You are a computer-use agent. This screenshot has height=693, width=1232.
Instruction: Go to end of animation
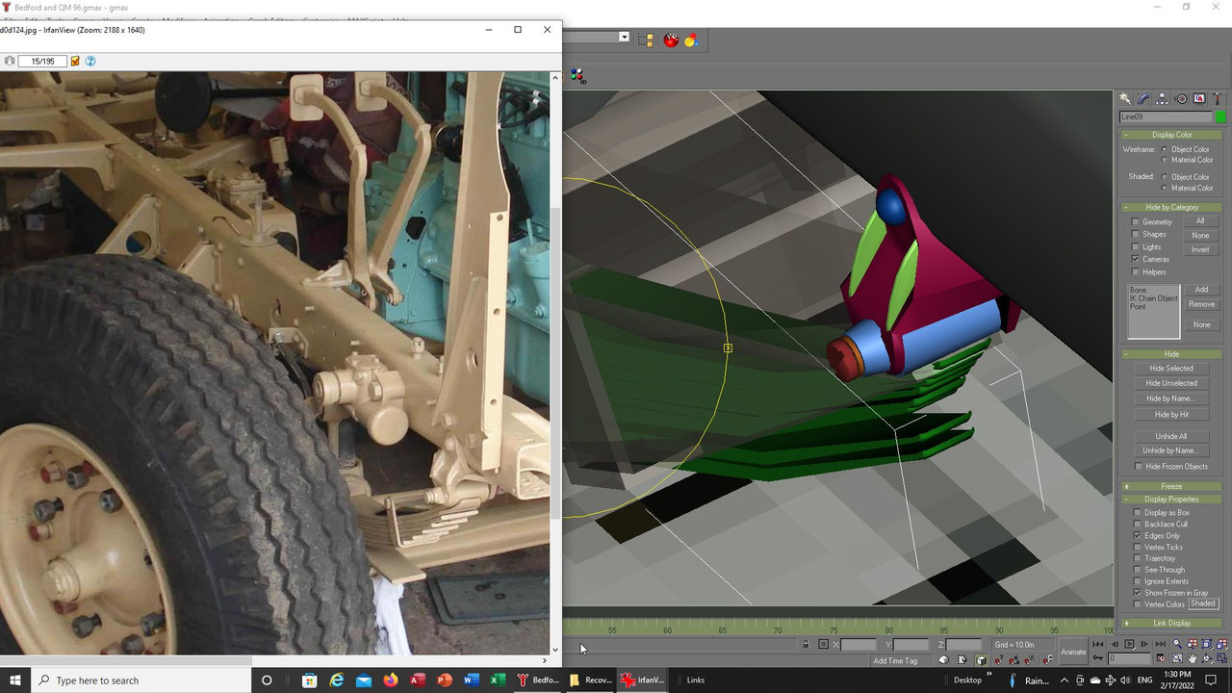click(x=1160, y=644)
